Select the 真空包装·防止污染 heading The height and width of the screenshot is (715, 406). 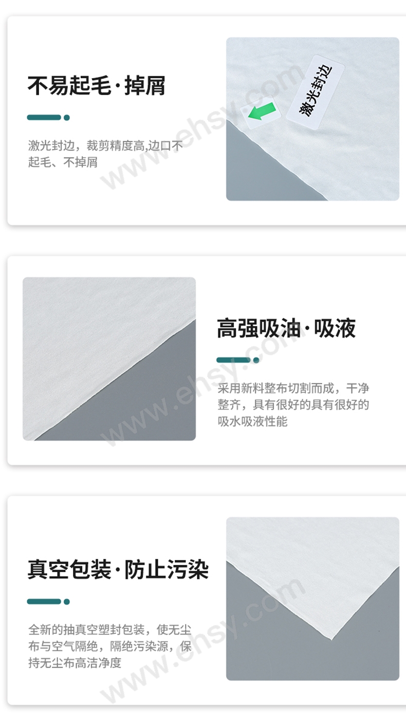(x=118, y=570)
